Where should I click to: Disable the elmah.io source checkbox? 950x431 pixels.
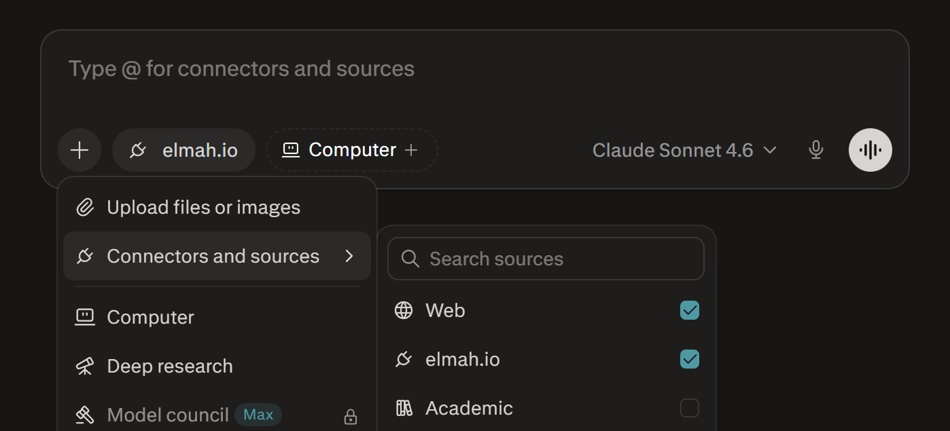[689, 359]
